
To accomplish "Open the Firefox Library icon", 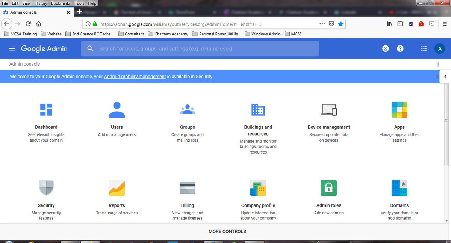I will tap(390, 24).
